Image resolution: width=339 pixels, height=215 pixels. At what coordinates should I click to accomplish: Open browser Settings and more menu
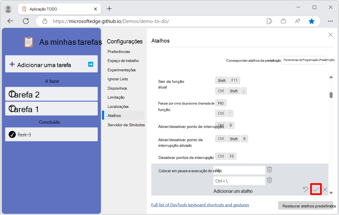click(x=330, y=21)
